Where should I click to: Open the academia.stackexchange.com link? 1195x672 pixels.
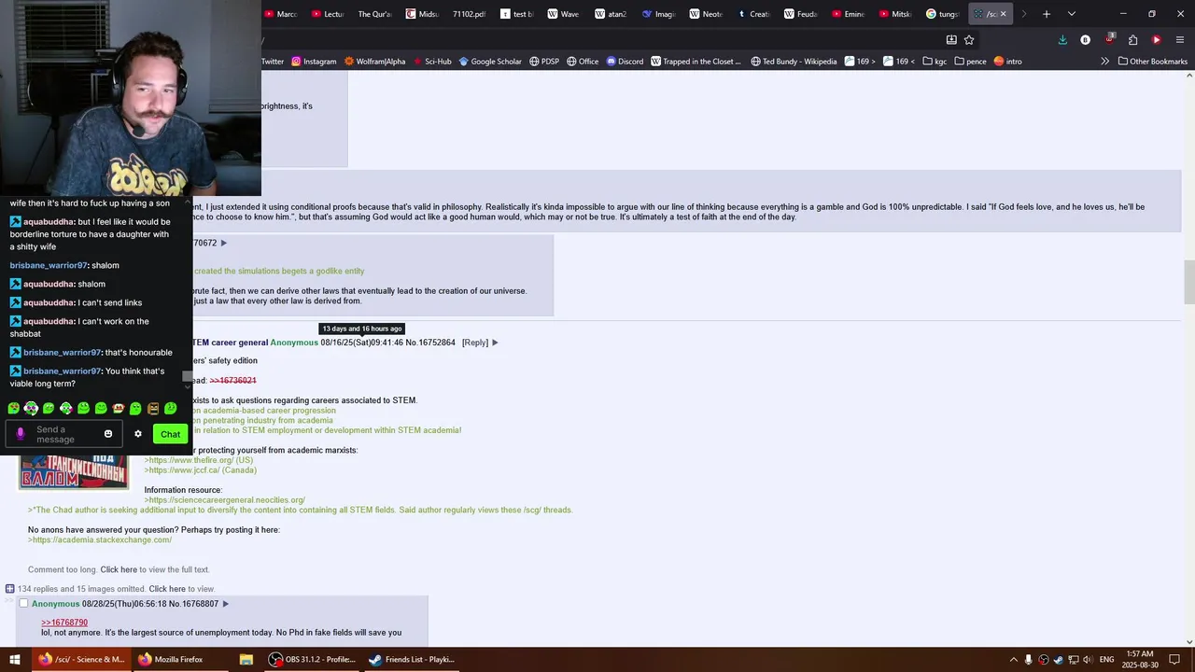[x=100, y=539]
